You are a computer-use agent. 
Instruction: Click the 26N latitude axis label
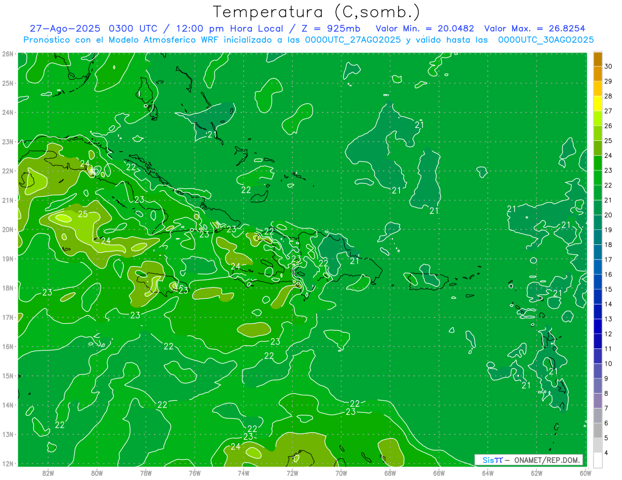point(7,53)
